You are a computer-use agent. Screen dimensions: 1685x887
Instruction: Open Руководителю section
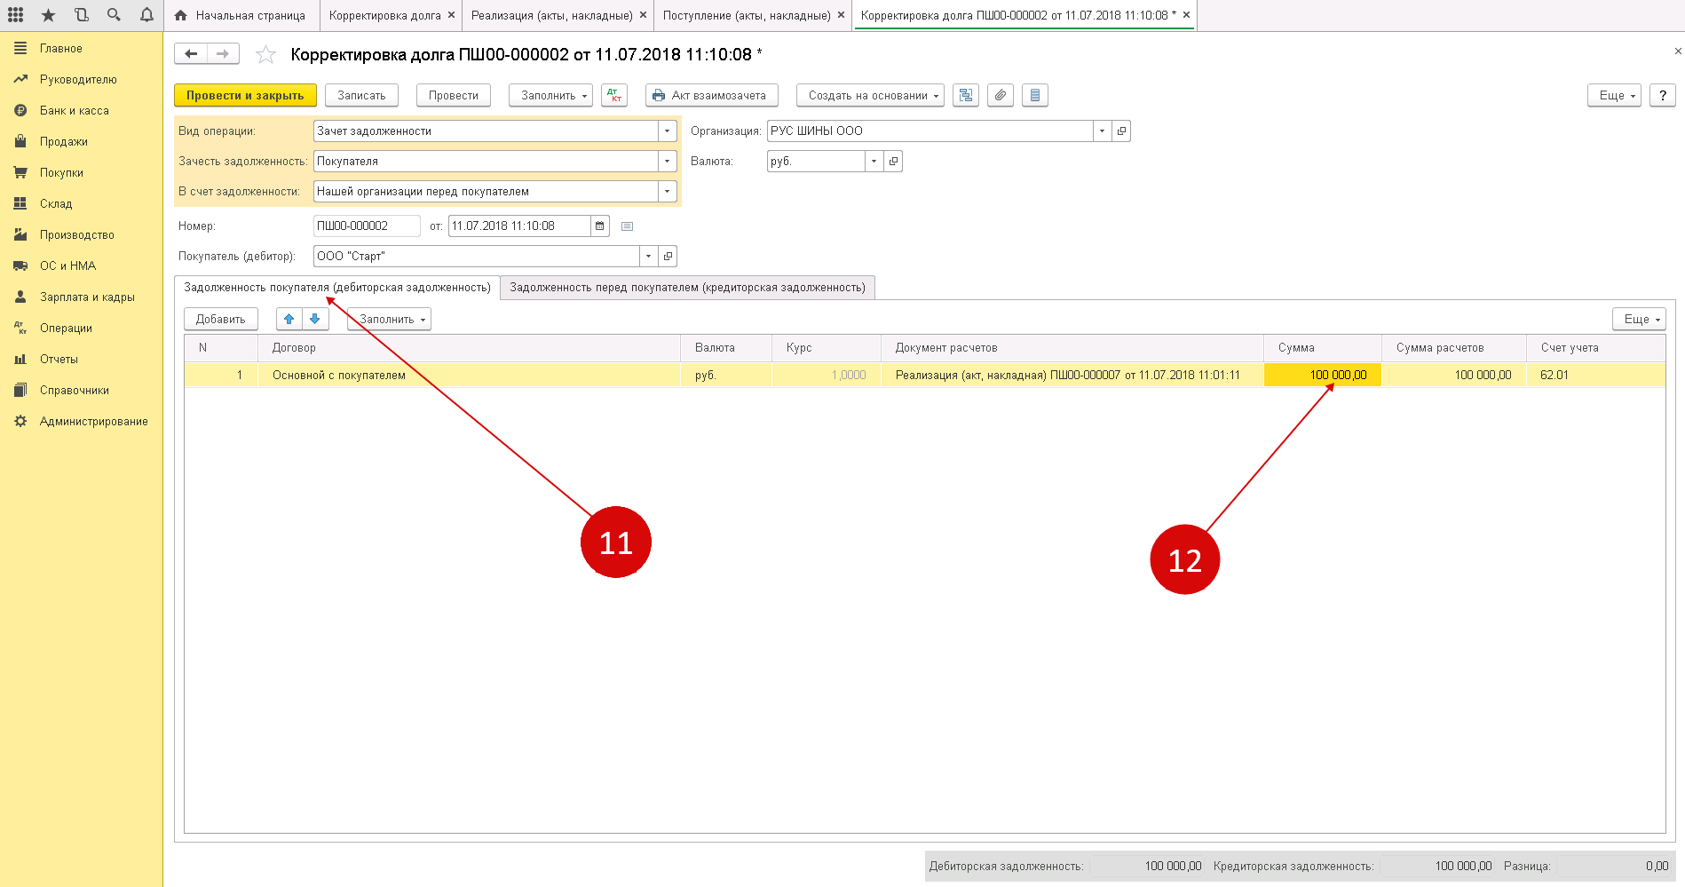(x=78, y=80)
